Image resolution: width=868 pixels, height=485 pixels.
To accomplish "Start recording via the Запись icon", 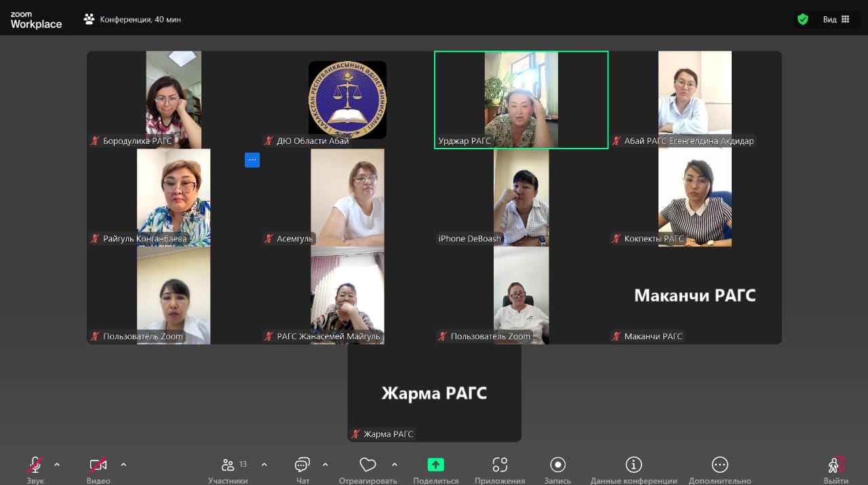I will click(557, 465).
